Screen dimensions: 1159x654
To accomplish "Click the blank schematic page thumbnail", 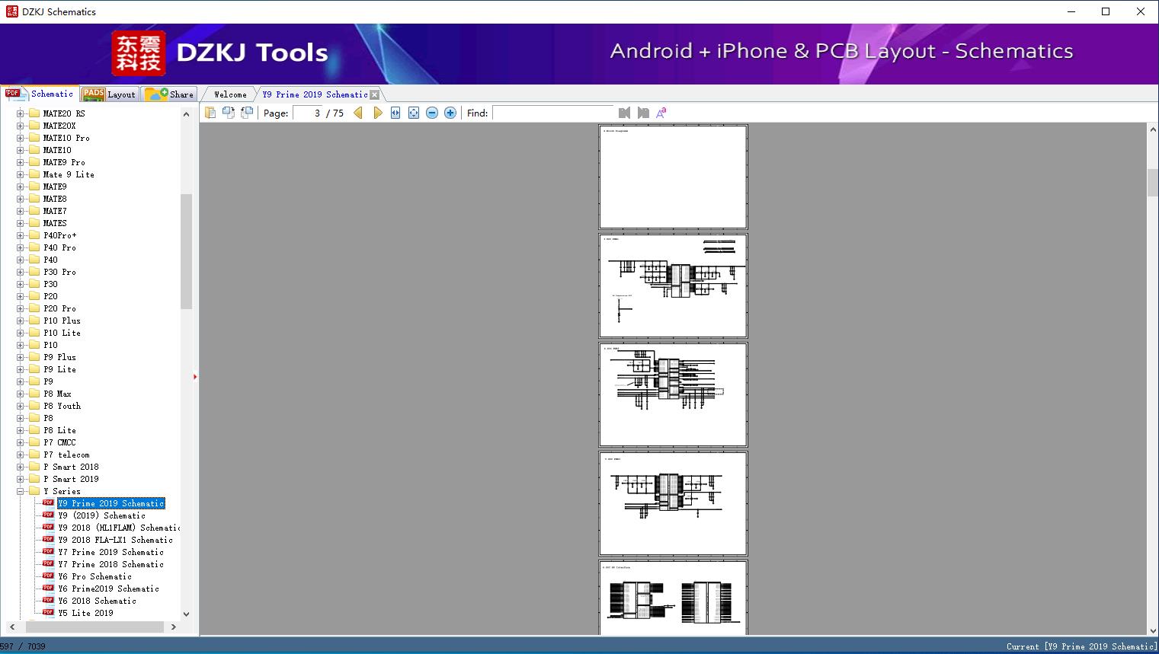I will coord(673,177).
